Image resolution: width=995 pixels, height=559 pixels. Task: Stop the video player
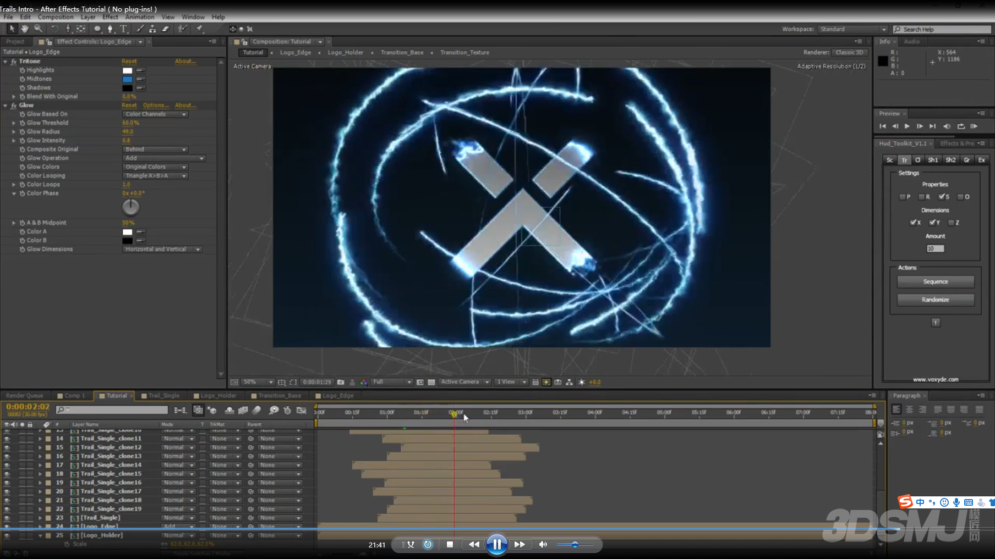[450, 544]
